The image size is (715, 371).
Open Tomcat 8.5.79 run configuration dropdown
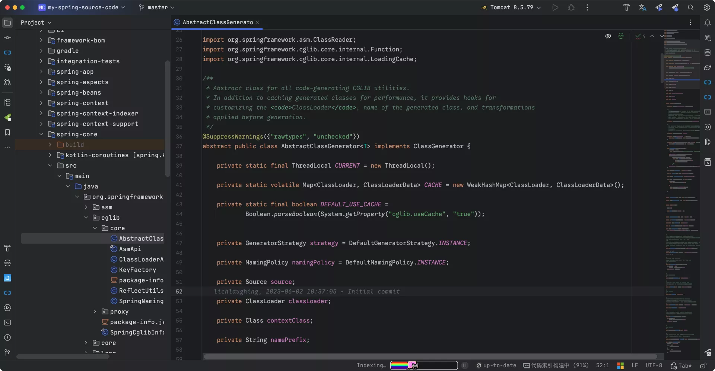tap(512, 7)
